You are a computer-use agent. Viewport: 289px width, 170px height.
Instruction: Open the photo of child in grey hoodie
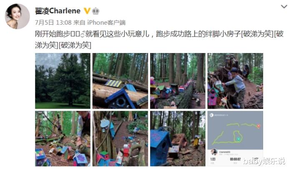click(x=235, y=81)
